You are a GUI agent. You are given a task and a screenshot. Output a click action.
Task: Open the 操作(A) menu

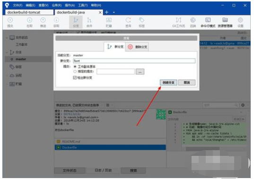click(70, 5)
